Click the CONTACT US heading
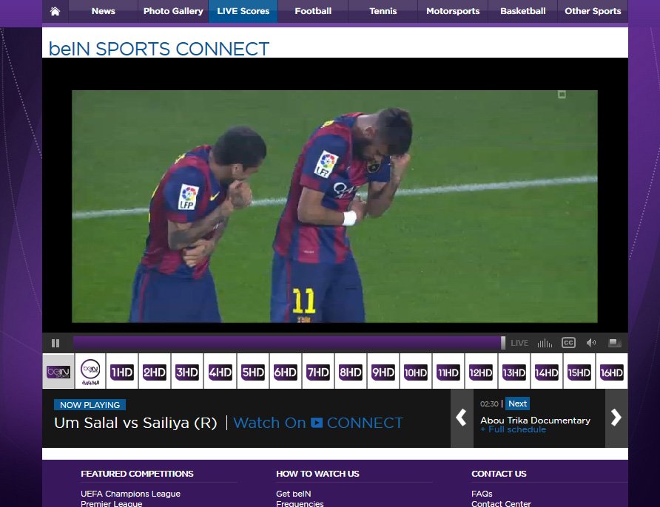Screen dimensions: 660x507 tap(499, 474)
